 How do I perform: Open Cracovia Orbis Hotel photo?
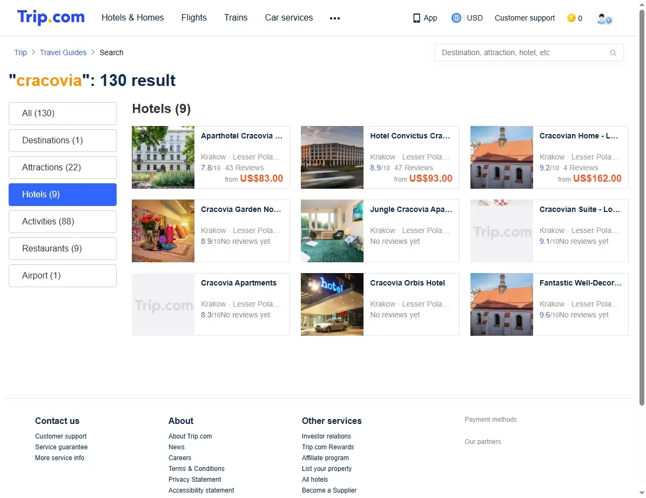click(x=332, y=304)
